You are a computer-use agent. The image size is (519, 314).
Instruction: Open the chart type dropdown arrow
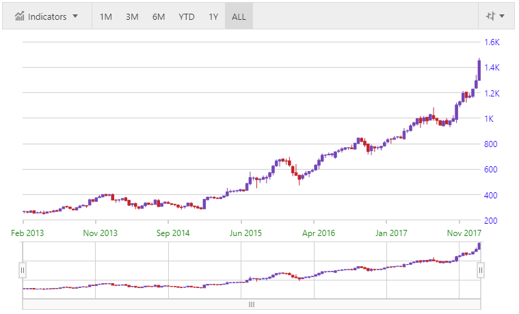click(x=503, y=16)
